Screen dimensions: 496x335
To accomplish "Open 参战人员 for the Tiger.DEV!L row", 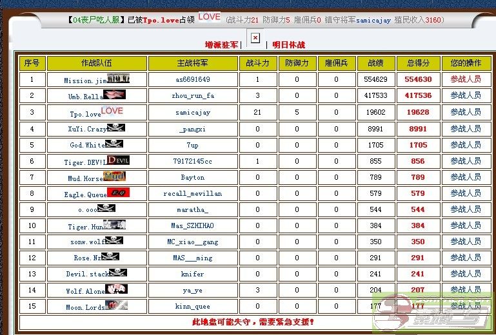I will click(x=466, y=161).
